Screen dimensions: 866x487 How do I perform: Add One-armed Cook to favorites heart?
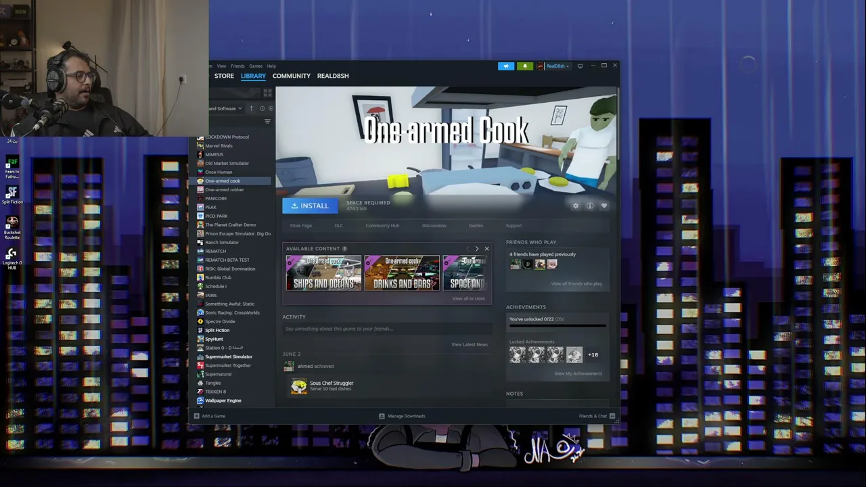pos(604,206)
